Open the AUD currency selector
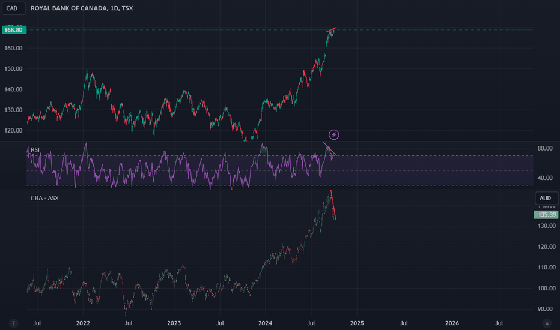This screenshot has width=560, height=330. [546, 198]
